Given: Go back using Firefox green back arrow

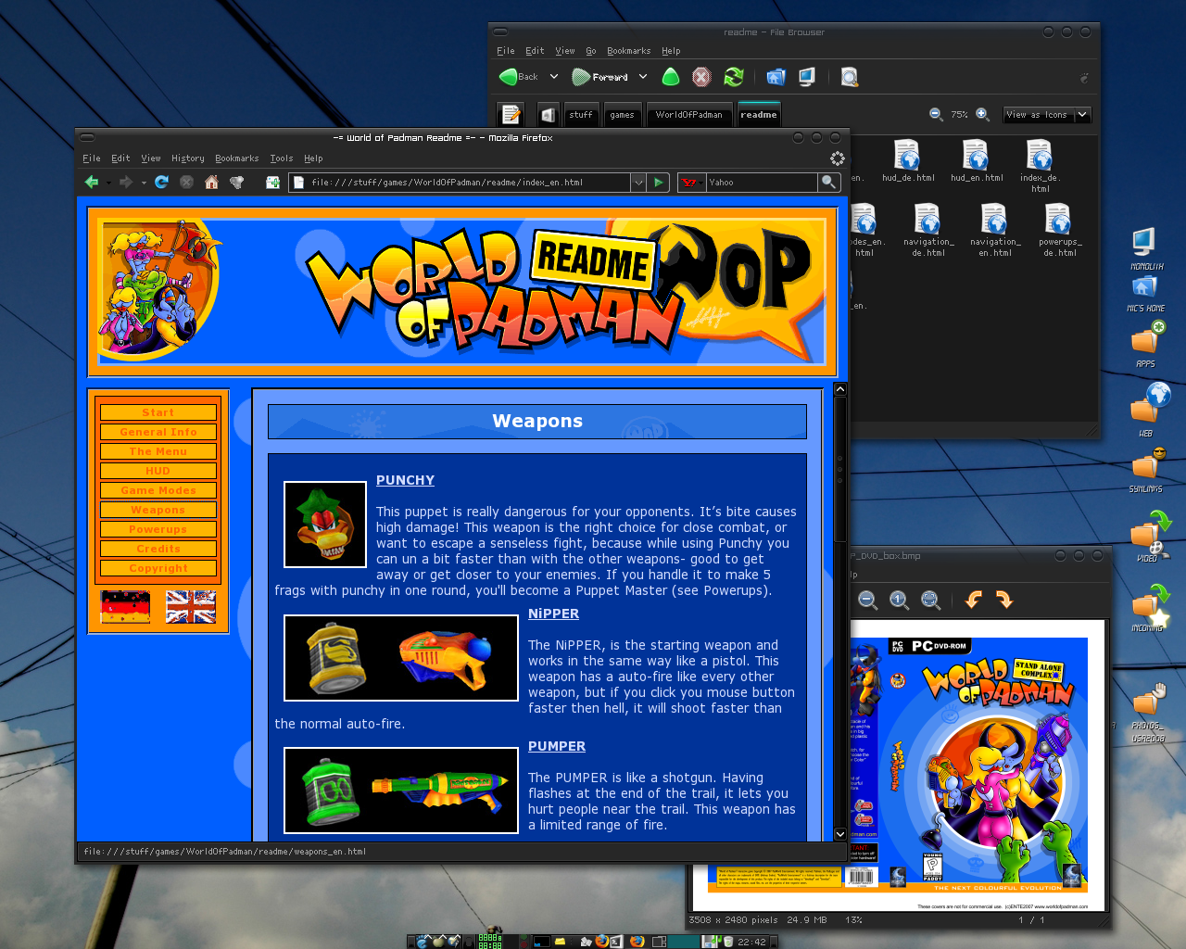Looking at the screenshot, I should pos(91,183).
